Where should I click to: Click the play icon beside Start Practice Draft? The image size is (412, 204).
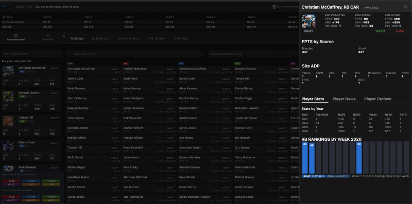274,7
